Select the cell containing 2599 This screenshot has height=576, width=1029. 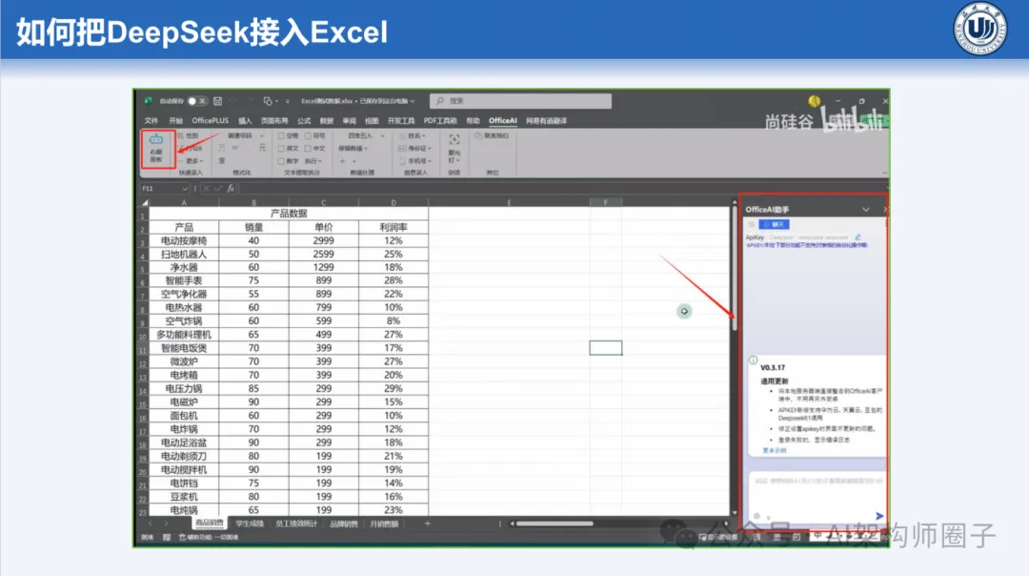(324, 255)
